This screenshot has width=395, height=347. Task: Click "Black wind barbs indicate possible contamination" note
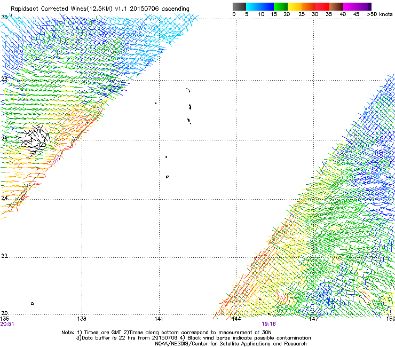pyautogui.click(x=249, y=338)
